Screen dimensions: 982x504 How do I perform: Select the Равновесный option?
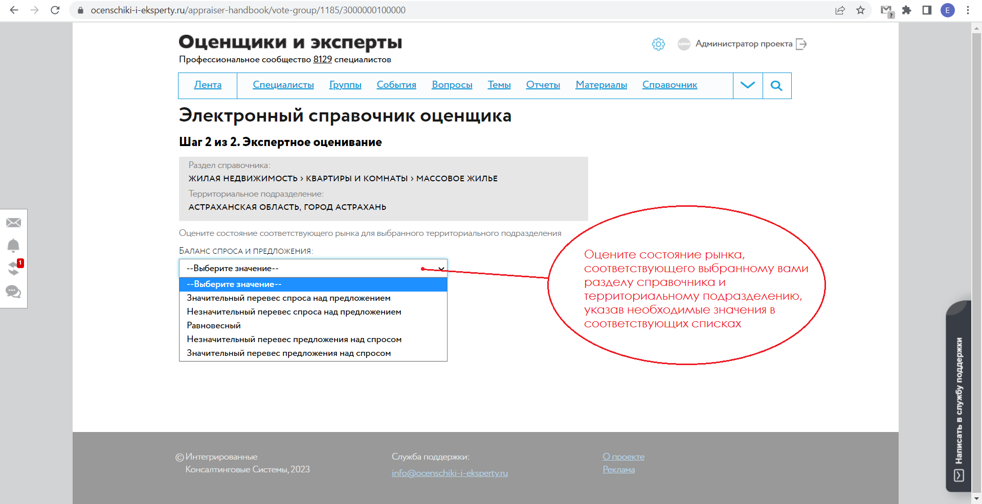pos(313,326)
